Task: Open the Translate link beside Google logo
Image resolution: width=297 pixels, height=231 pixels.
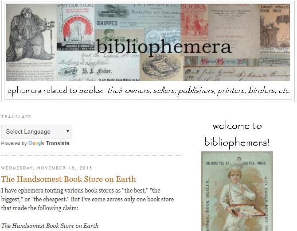Action: [58, 143]
